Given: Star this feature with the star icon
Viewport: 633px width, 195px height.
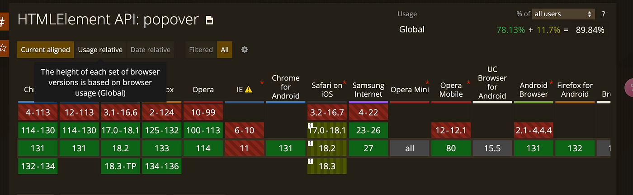Looking at the screenshot, I should point(3,47).
